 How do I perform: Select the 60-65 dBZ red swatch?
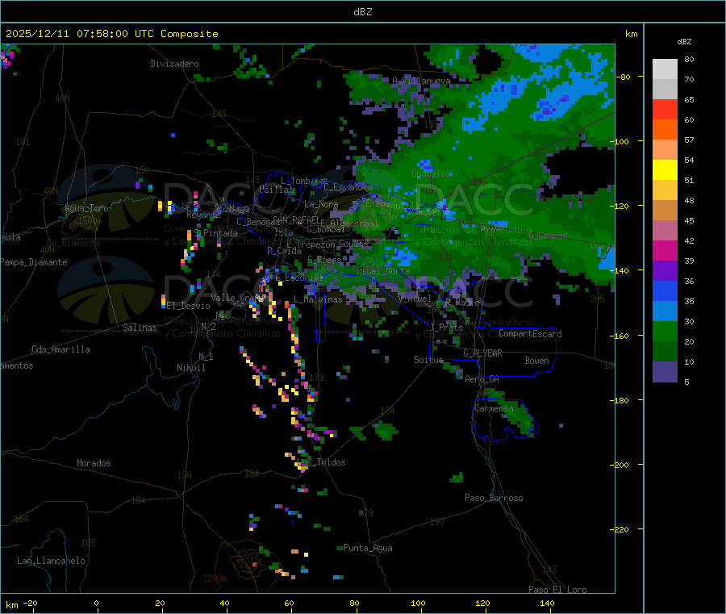665,110
